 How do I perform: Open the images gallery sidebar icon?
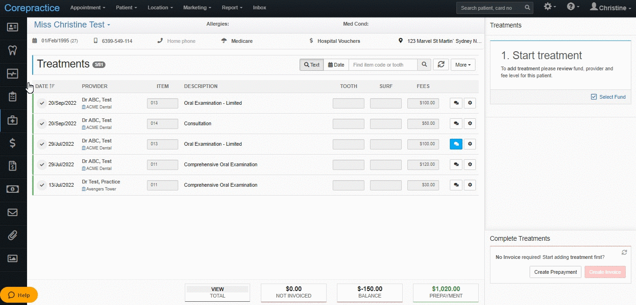[13, 258]
